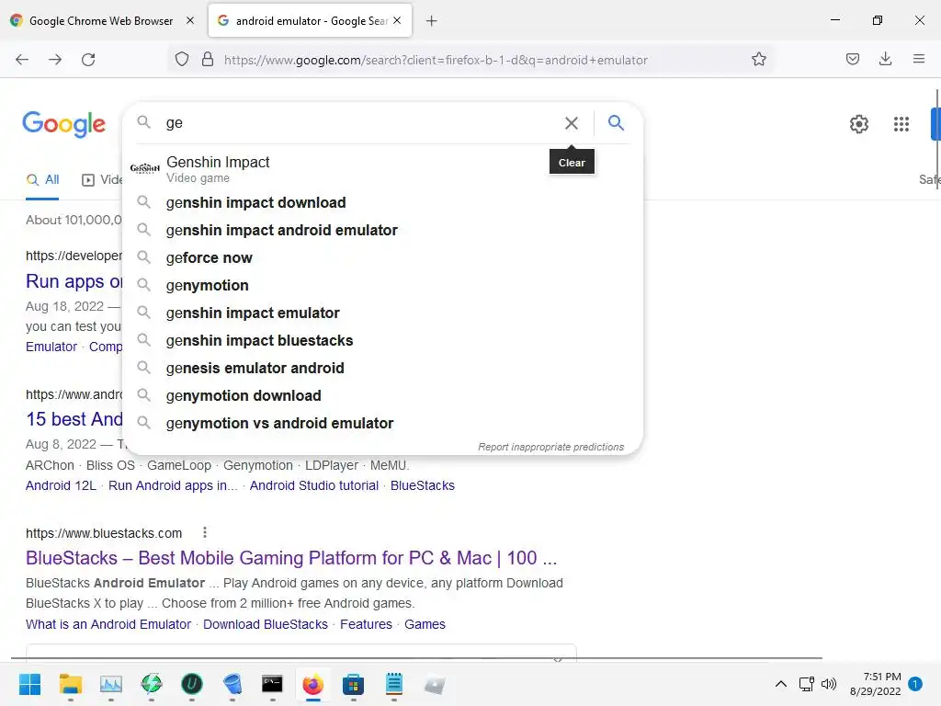Open Firefox downloads panel
The image size is (941, 706).
point(885,59)
